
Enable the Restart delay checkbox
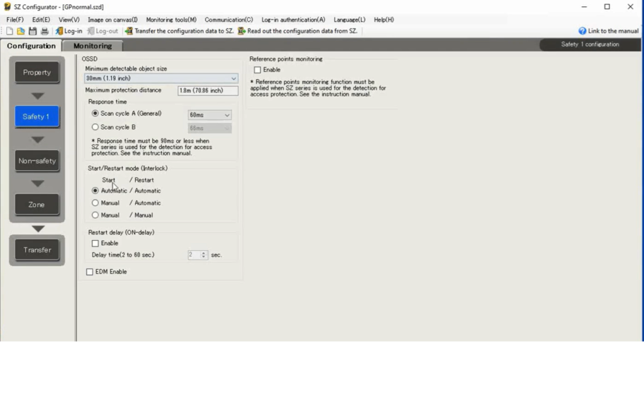click(x=95, y=243)
